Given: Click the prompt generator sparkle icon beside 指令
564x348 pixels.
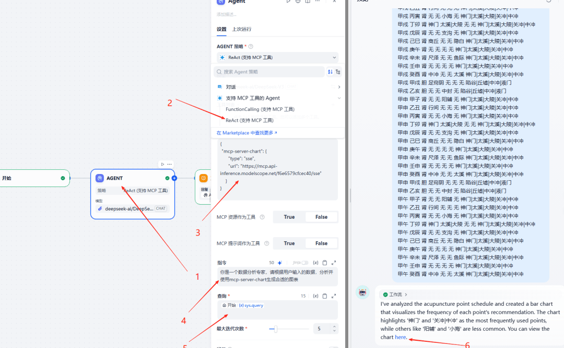Looking at the screenshot, I should click(x=279, y=263).
